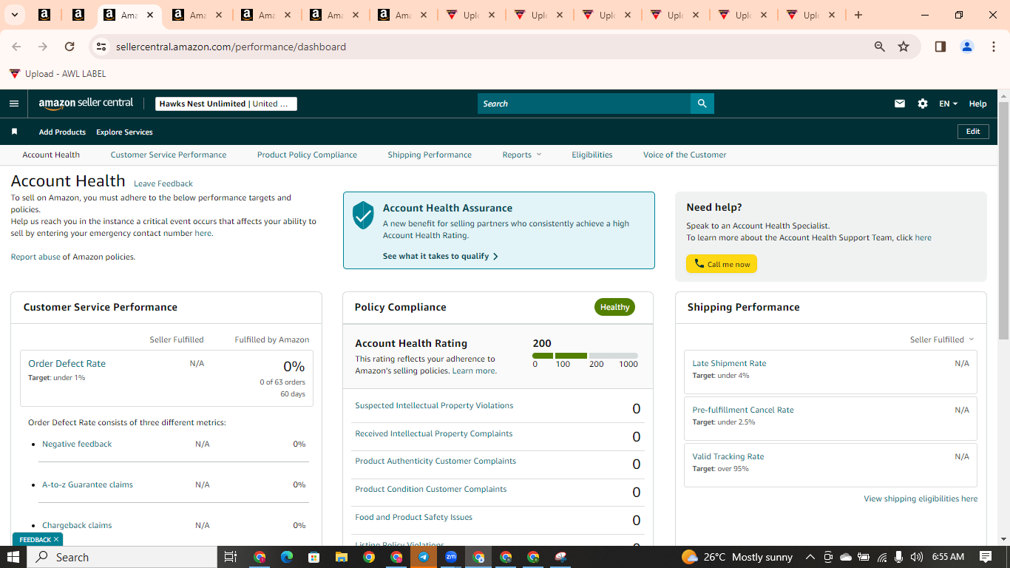
Task: Select the Account Health tab
Action: (x=51, y=155)
